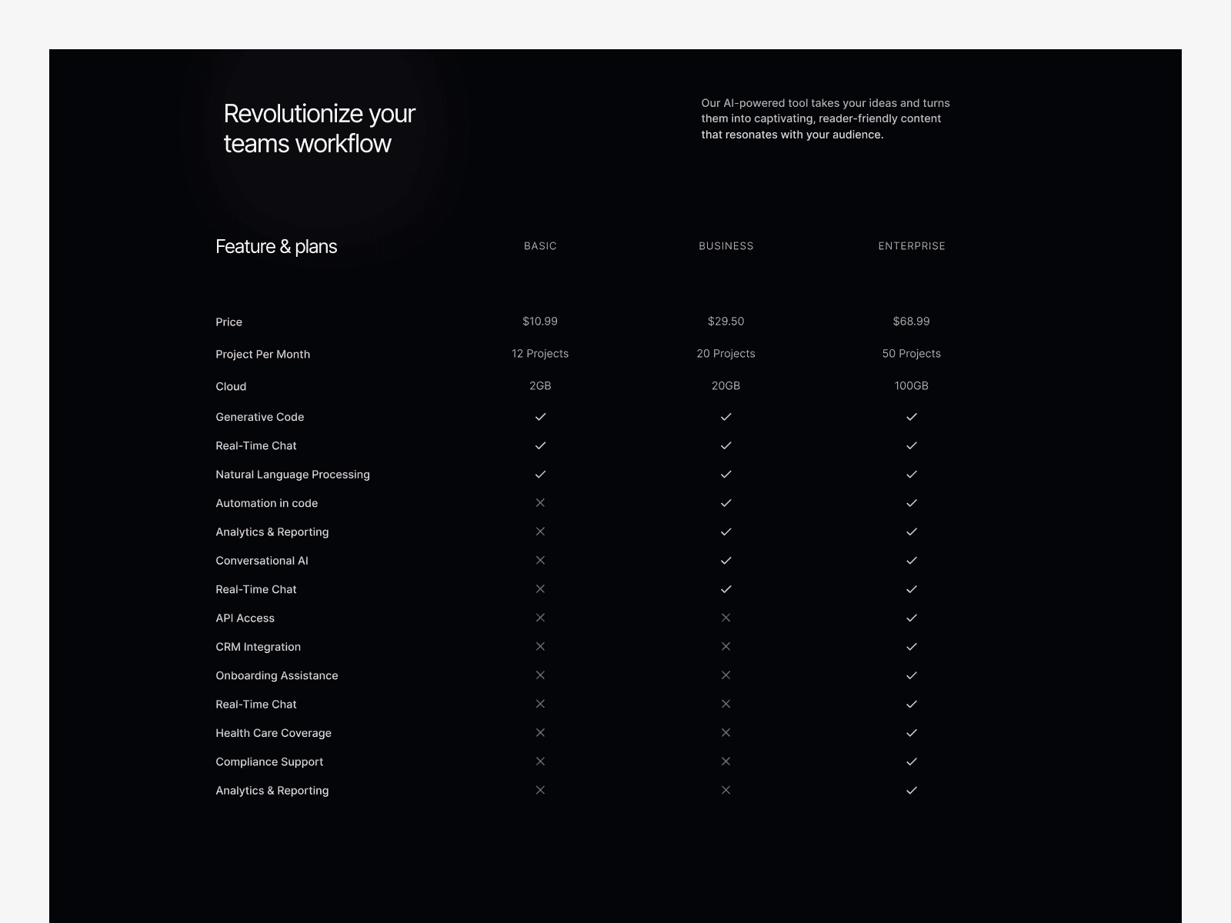Screen dimensions: 1231x923
Task: Click Business cross in Compliance Support row
Action: click(x=726, y=761)
